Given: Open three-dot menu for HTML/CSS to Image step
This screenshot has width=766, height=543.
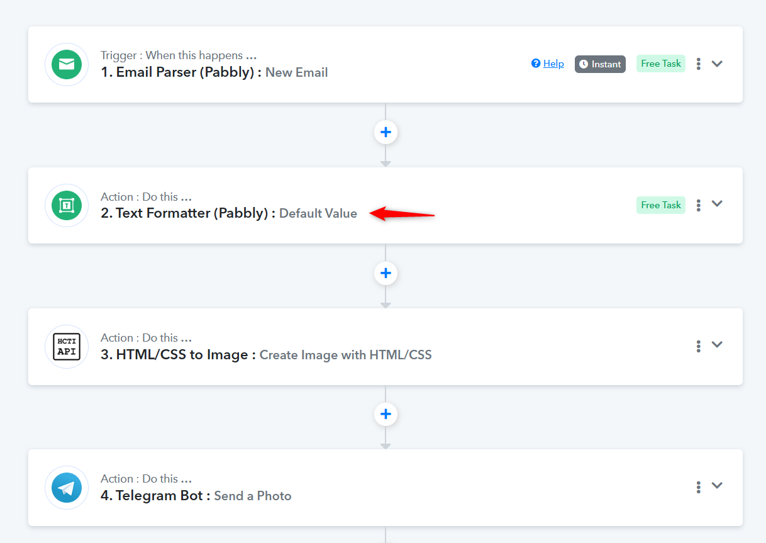Looking at the screenshot, I should [698, 346].
